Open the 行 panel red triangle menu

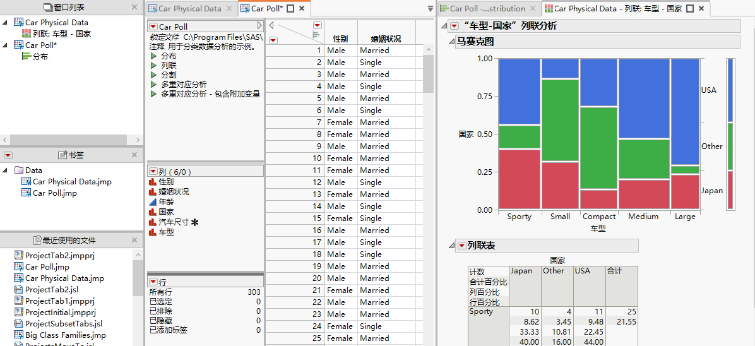[x=153, y=282]
